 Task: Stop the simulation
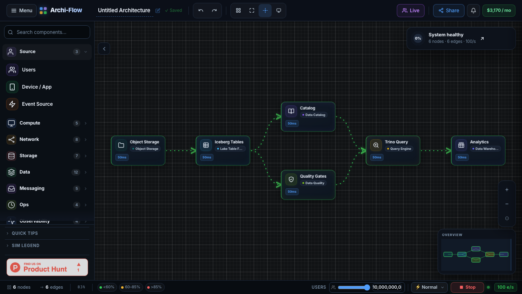[467, 287]
